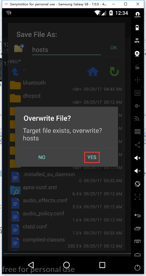
Task: Open the battery widget in sidebar
Action: (x=137, y=27)
